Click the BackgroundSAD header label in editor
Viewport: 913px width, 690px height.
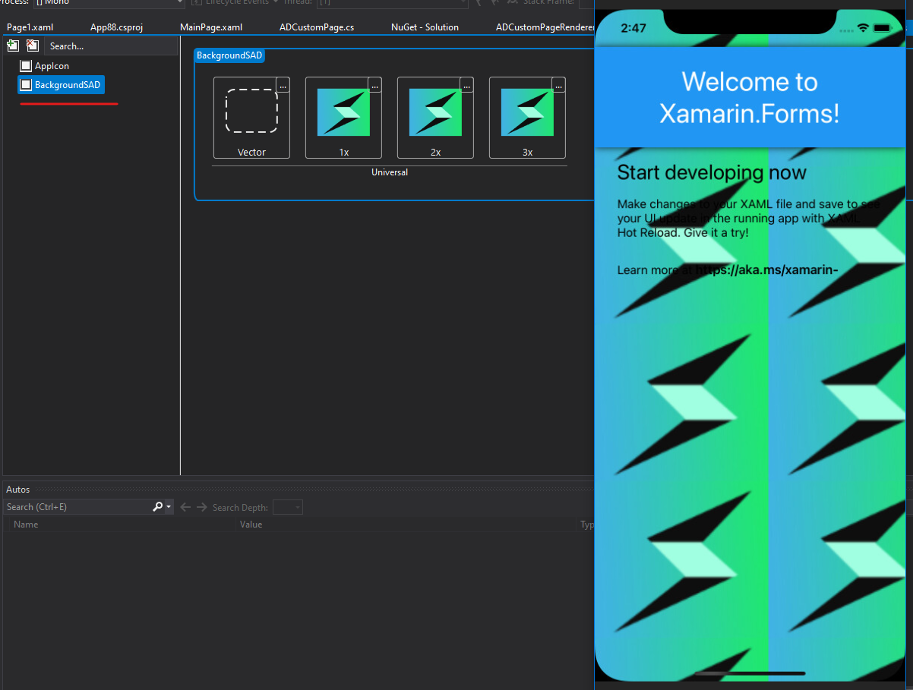[229, 55]
